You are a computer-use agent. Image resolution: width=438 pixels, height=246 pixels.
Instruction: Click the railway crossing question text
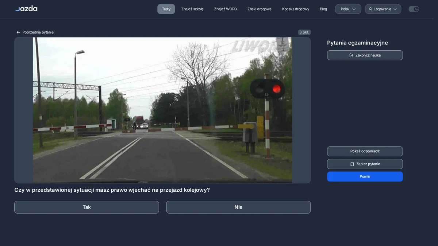click(112, 190)
